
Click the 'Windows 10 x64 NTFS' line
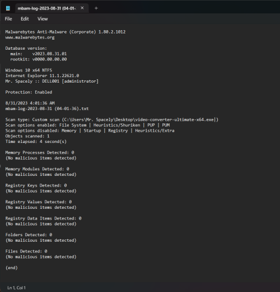29,70
